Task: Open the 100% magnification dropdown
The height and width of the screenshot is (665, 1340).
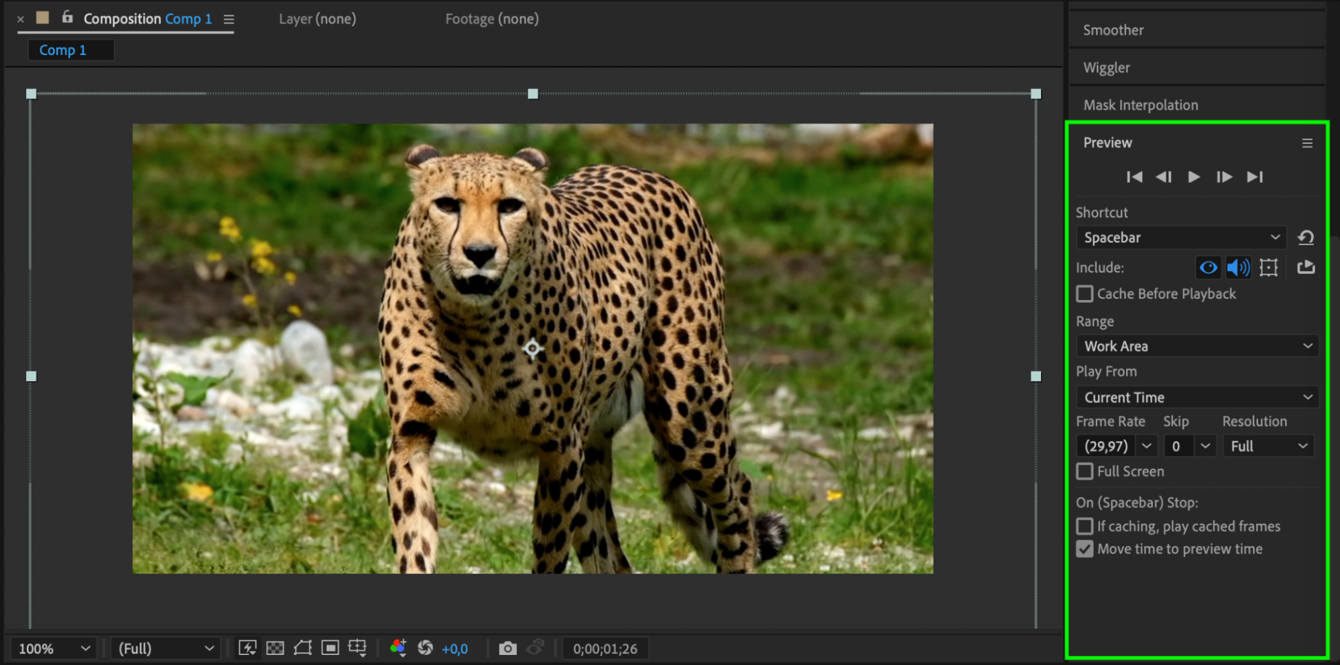Action: click(53, 648)
